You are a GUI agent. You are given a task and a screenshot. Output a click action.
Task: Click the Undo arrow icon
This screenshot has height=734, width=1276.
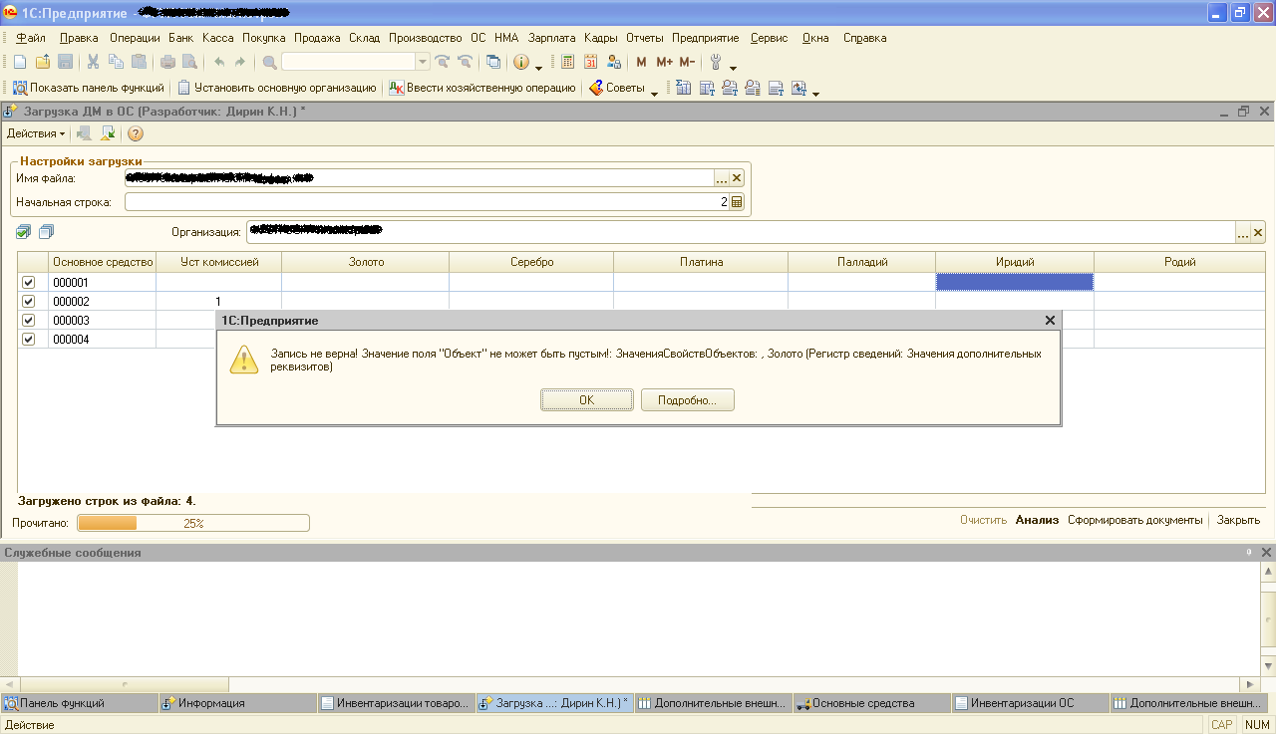point(218,62)
